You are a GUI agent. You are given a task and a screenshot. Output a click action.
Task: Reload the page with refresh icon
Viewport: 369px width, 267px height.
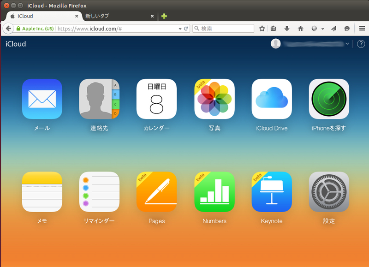click(186, 29)
